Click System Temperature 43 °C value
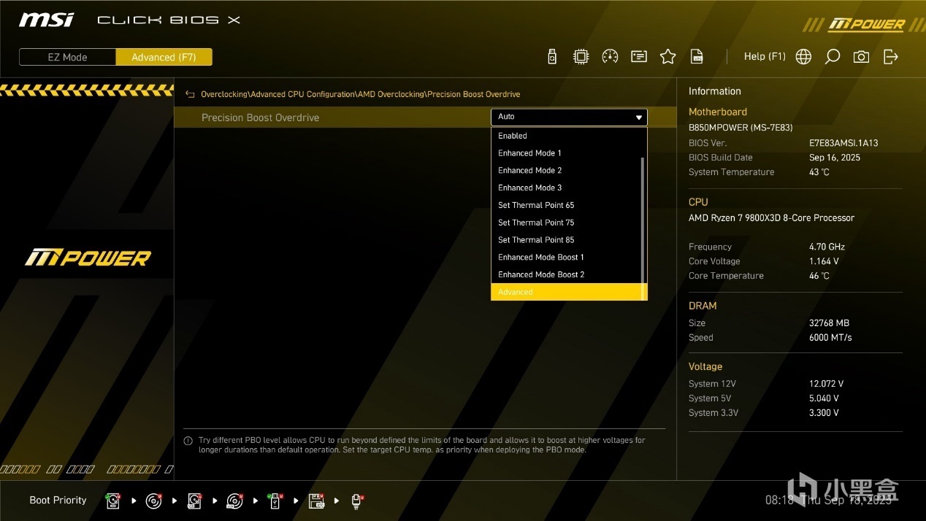926x521 pixels. [x=819, y=172]
